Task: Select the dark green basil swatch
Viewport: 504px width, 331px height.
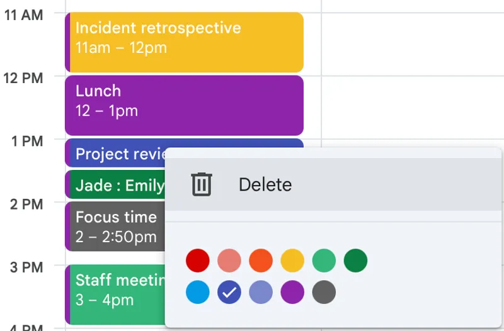Action: tap(355, 261)
